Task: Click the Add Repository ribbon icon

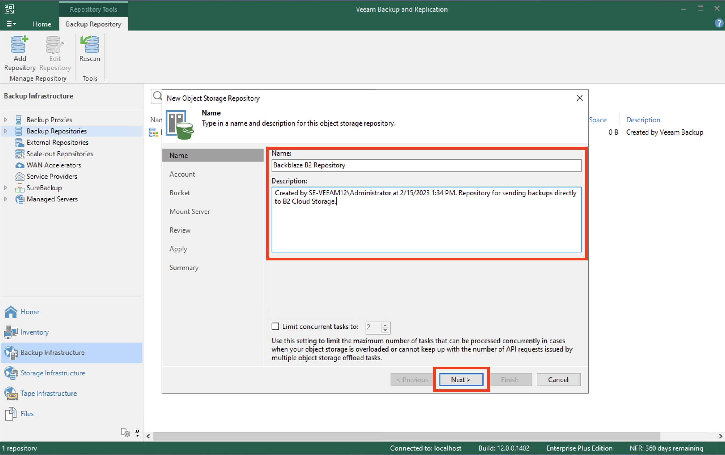Action: click(x=20, y=44)
